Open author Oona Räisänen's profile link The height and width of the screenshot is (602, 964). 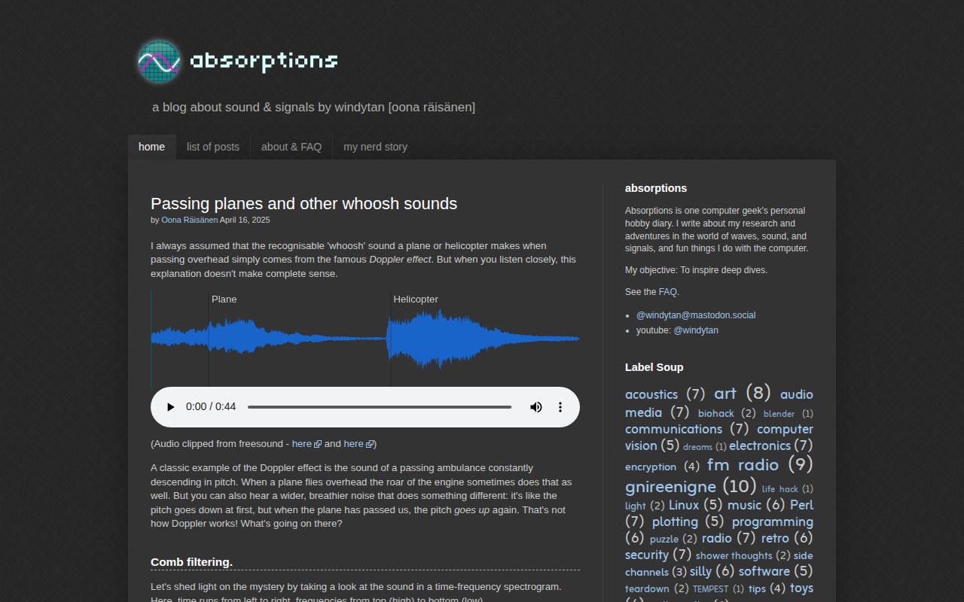click(190, 220)
